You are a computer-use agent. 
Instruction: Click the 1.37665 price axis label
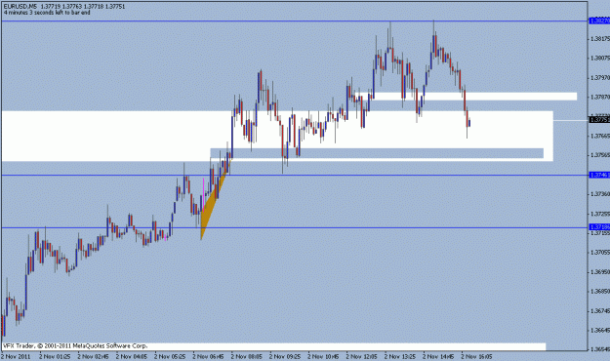600,136
